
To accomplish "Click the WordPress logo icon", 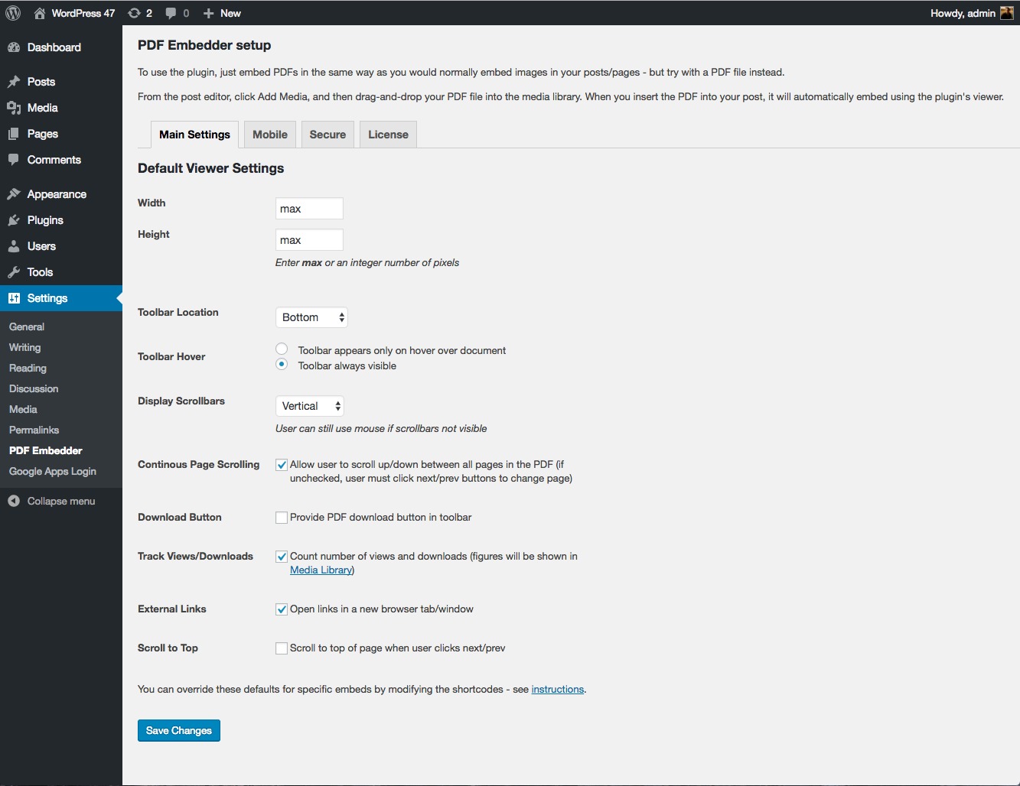I will pos(13,13).
